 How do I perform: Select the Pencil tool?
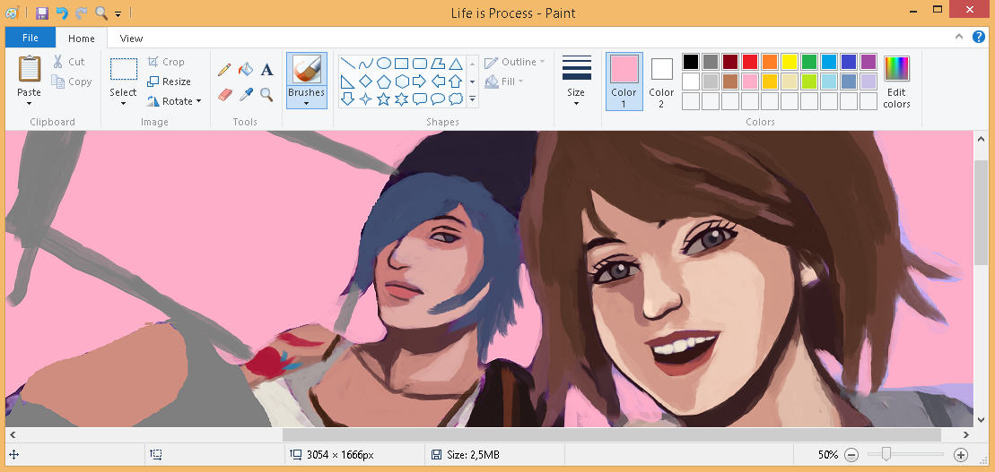pos(224,70)
